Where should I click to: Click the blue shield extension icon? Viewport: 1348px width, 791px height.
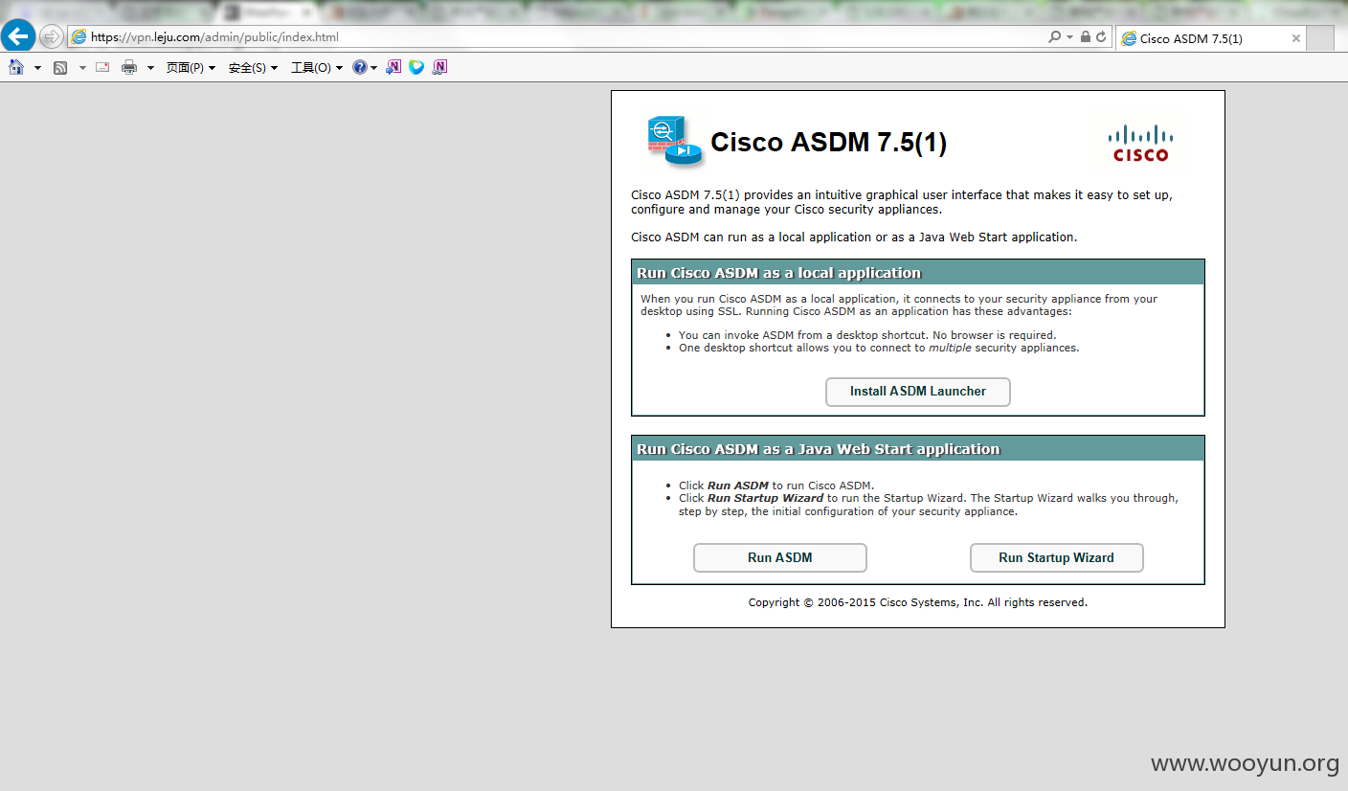click(x=416, y=67)
